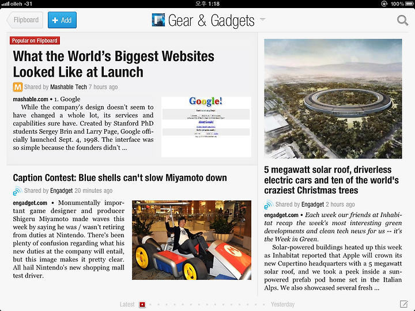Go back to Flipboard home

coord(25,20)
